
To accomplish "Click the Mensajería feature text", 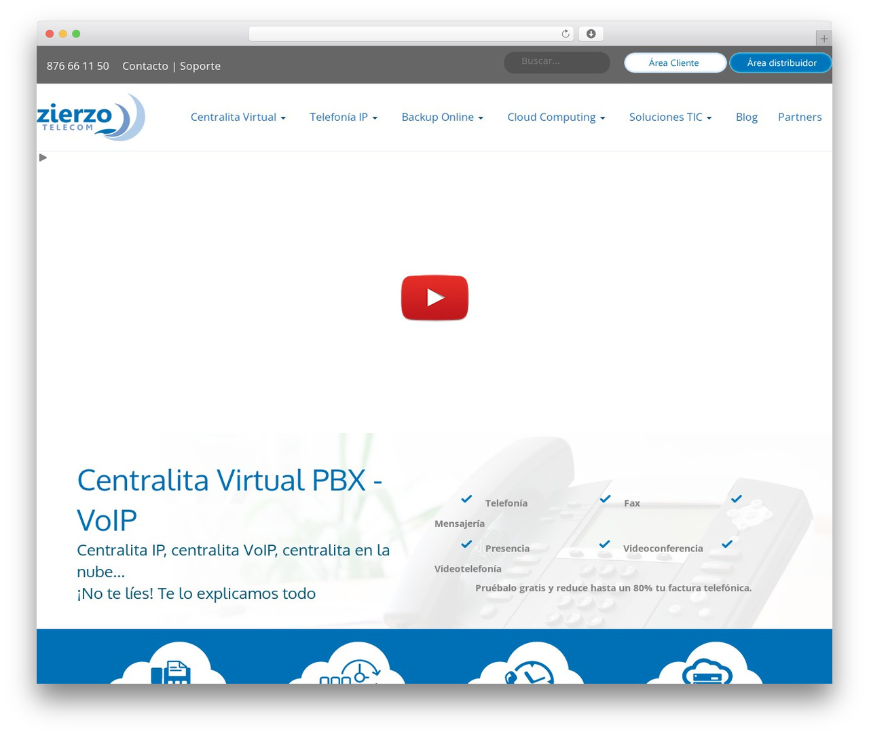I will point(460,523).
